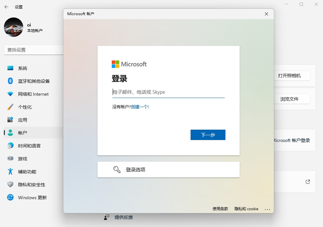The width and height of the screenshot is (323, 227).
Task: Click the paintbrush personalization icon
Action: coord(10,107)
